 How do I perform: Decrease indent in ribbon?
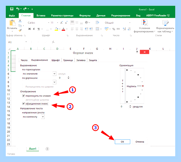pos(87,29)
